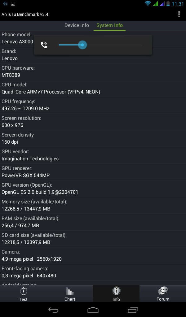Select the GPU renderer PowerVR row
Screen dimensions: 186x317
point(93,172)
